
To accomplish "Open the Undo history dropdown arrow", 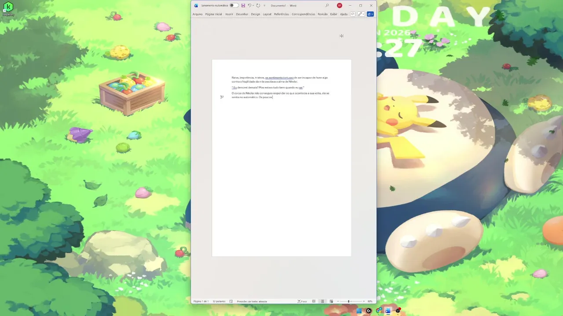I will [x=253, y=5].
